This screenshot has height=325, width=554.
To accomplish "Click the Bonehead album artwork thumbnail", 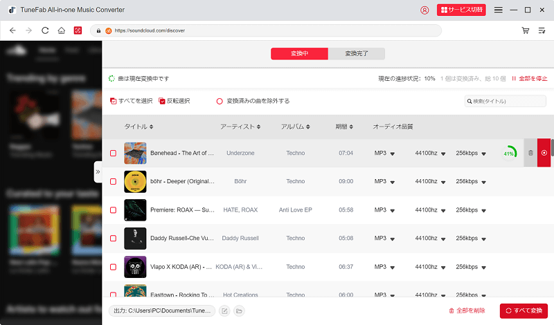I will 135,153.
